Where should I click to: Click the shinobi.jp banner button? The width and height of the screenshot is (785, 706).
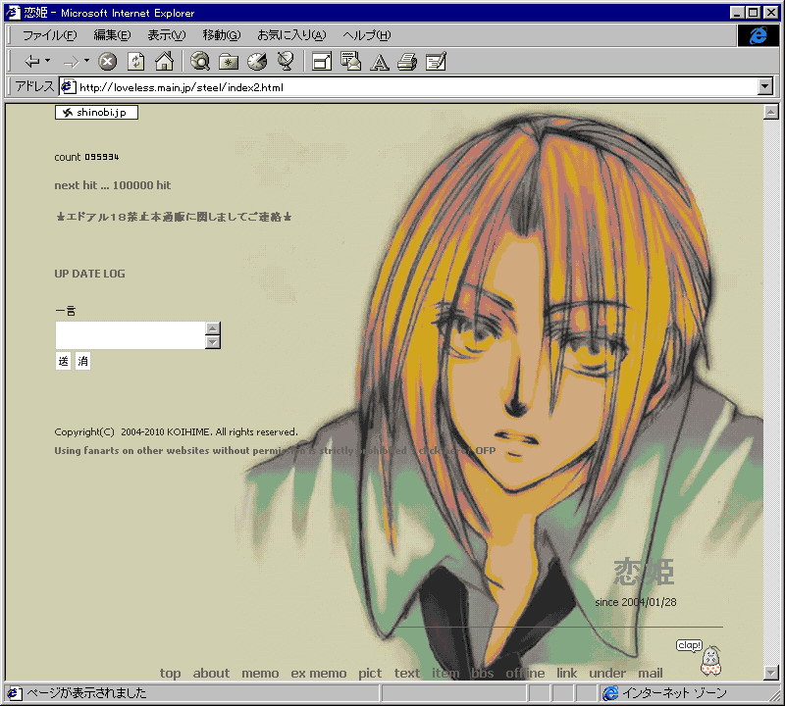96,112
